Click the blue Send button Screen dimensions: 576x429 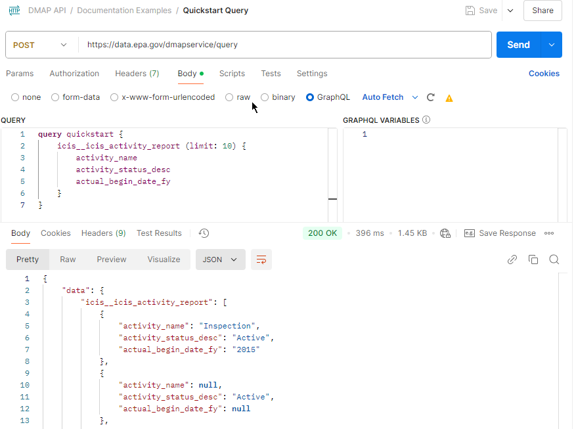[518, 45]
